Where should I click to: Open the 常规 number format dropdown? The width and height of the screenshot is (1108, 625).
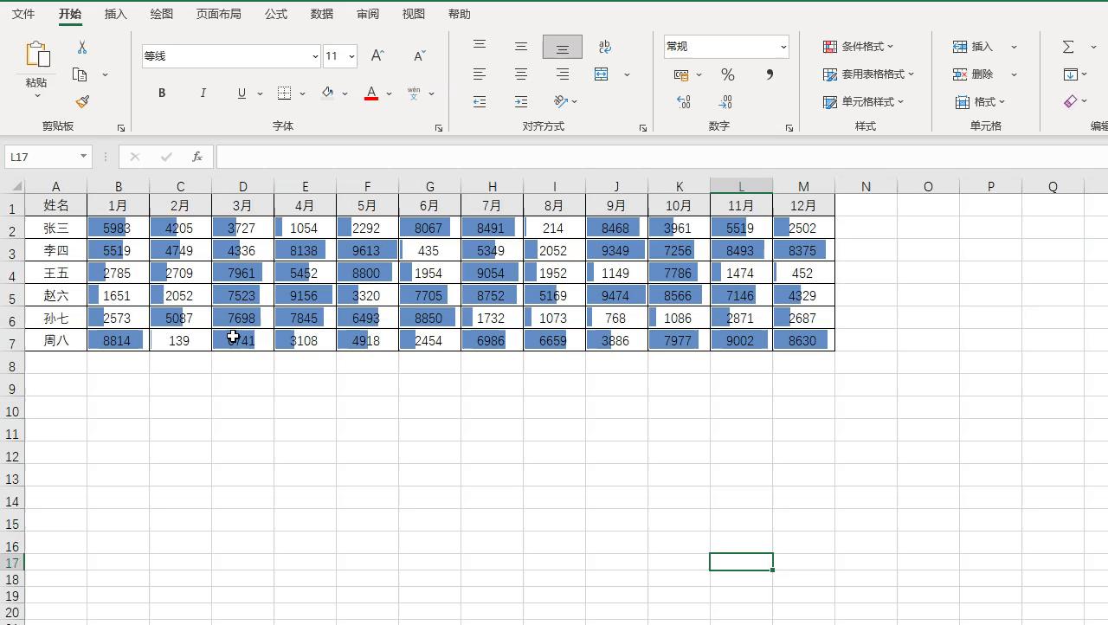tap(782, 46)
